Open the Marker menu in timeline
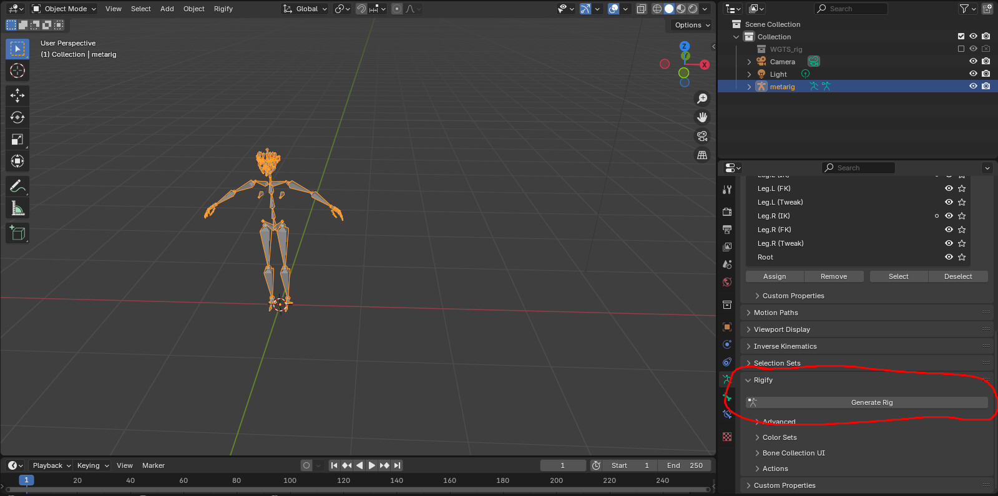The width and height of the screenshot is (998, 496). [x=154, y=465]
